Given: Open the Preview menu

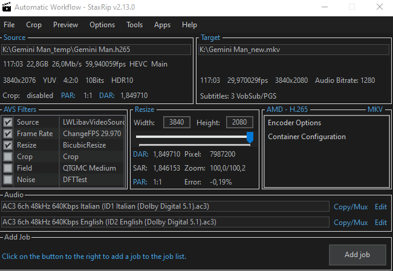Looking at the screenshot, I should (x=65, y=25).
